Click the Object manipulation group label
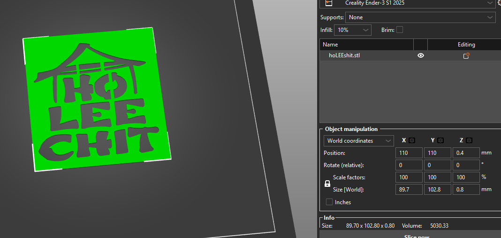The image size is (501, 238). click(x=351, y=129)
